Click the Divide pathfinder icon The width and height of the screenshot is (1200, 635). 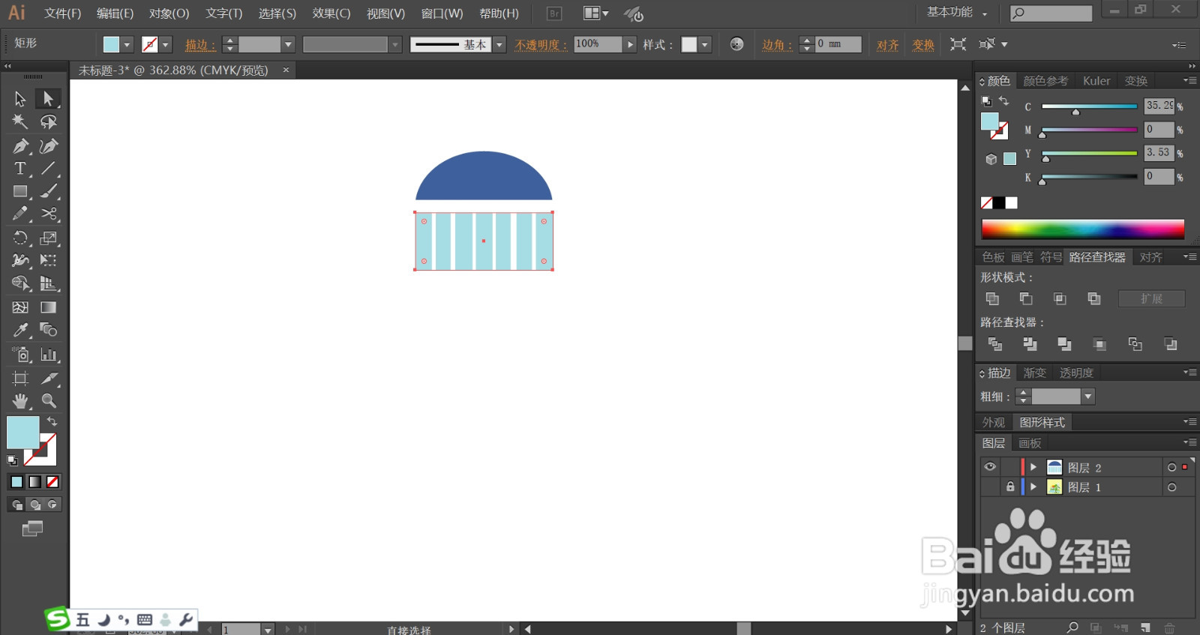995,344
